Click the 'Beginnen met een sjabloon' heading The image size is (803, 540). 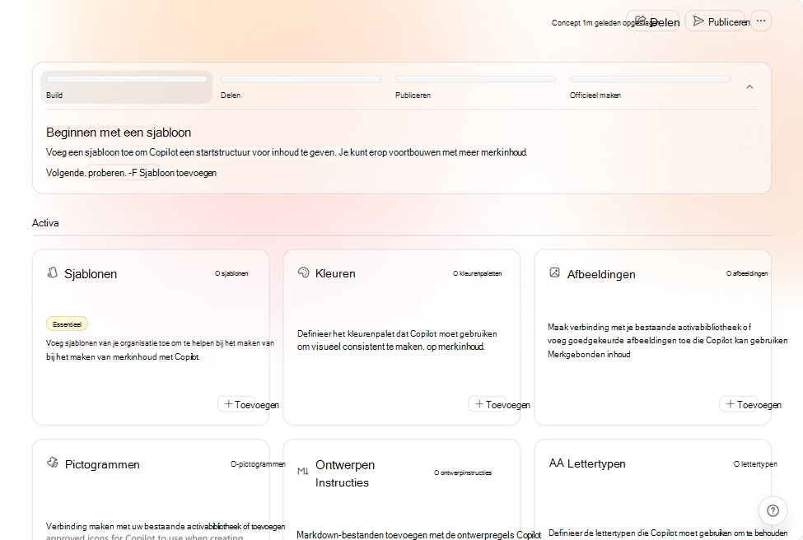coord(119,133)
